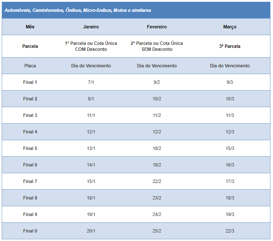
Task: Click the 'Final 3' row label
Action: [30, 115]
